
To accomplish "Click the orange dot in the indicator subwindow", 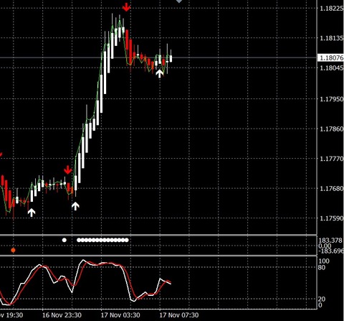I will click(x=13, y=251).
